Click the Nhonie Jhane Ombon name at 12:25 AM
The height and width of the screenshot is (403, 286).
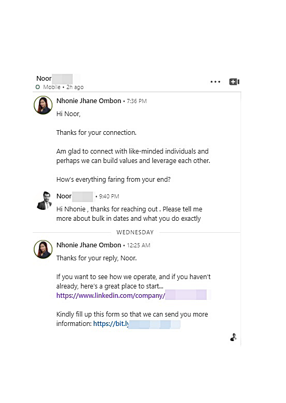[89, 245]
